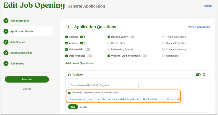218x115 pixels.
Task: Check the Referred by (Name) checkbox
Action: [x=109, y=49]
